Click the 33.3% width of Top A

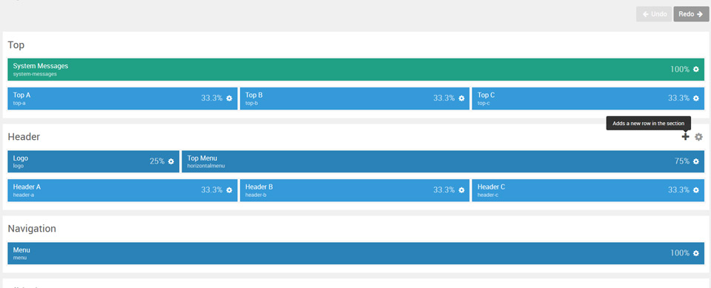(x=212, y=98)
